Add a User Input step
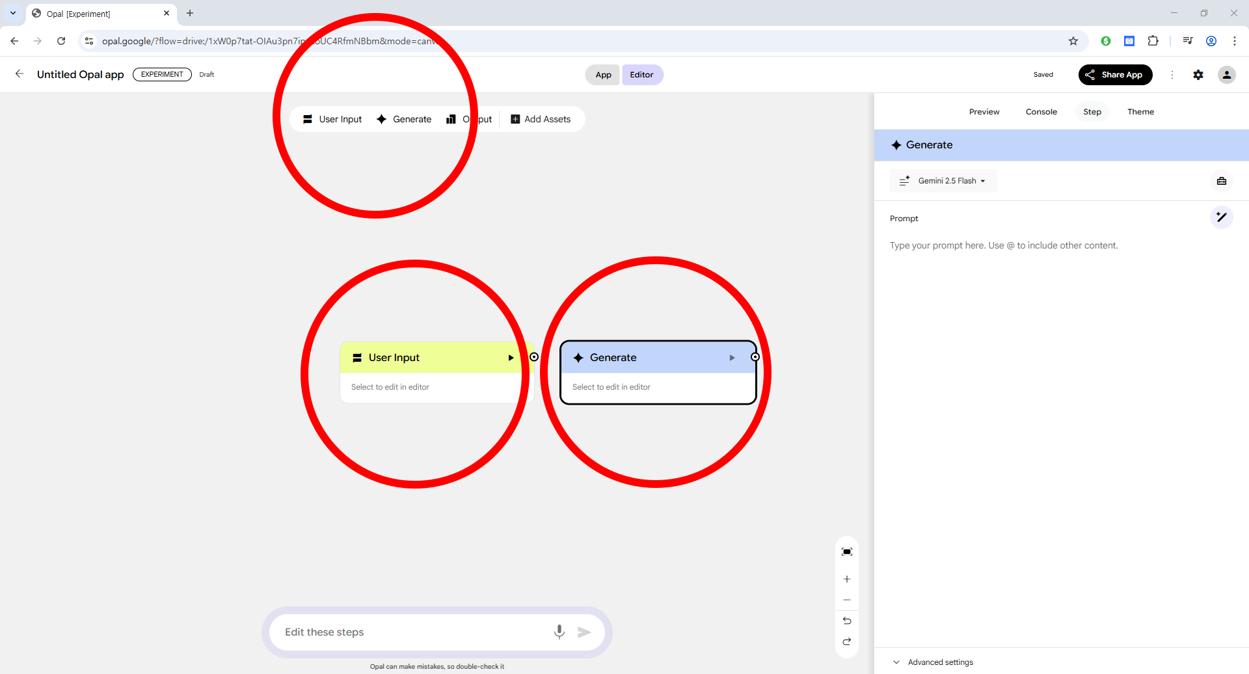Image resolution: width=1249 pixels, height=674 pixels. pos(332,119)
